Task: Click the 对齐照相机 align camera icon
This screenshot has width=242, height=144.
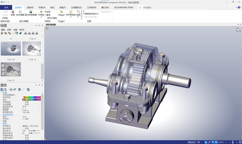Action: point(70,12)
